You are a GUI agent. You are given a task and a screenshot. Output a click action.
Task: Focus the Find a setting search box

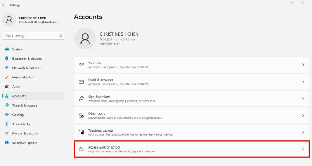click(33, 36)
